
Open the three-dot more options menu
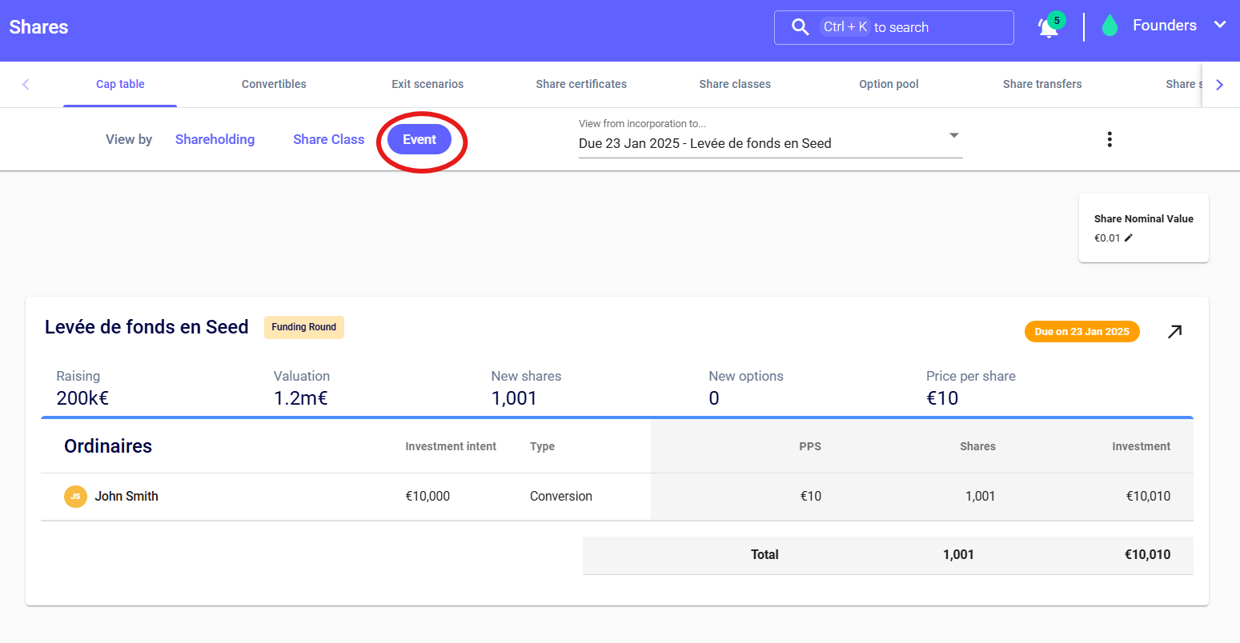click(x=1110, y=140)
